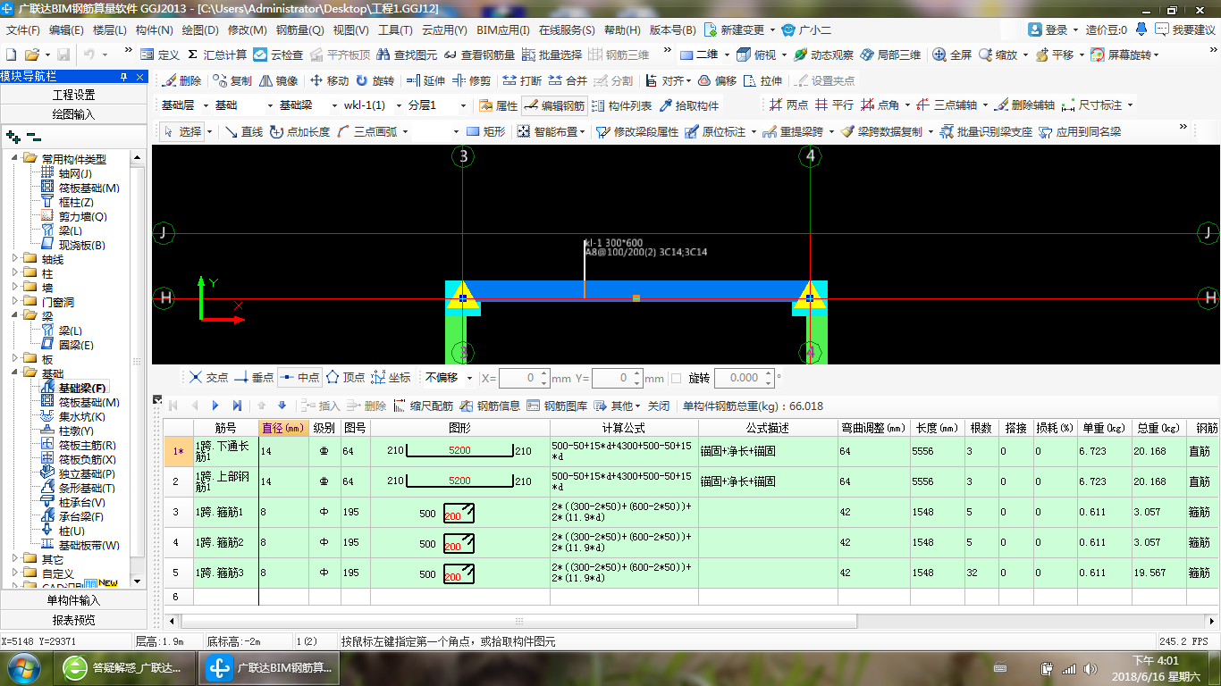Viewport: 1221px width, 686px height.
Task: Open Windows Start menu
Action: click(x=22, y=667)
